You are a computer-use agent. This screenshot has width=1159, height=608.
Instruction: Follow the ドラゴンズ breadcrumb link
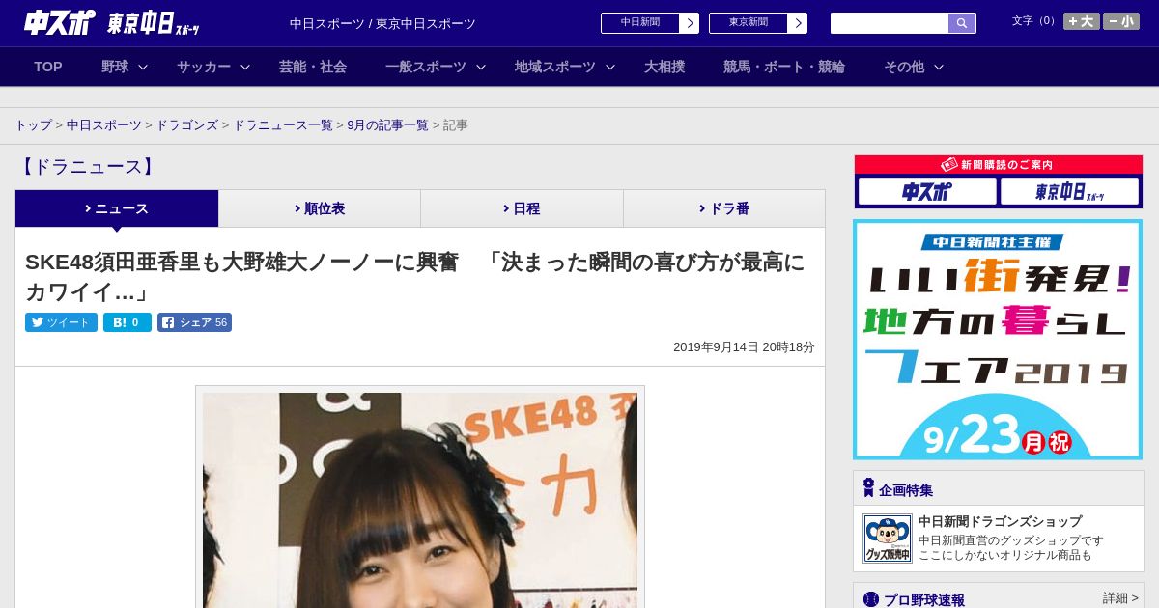coord(187,125)
